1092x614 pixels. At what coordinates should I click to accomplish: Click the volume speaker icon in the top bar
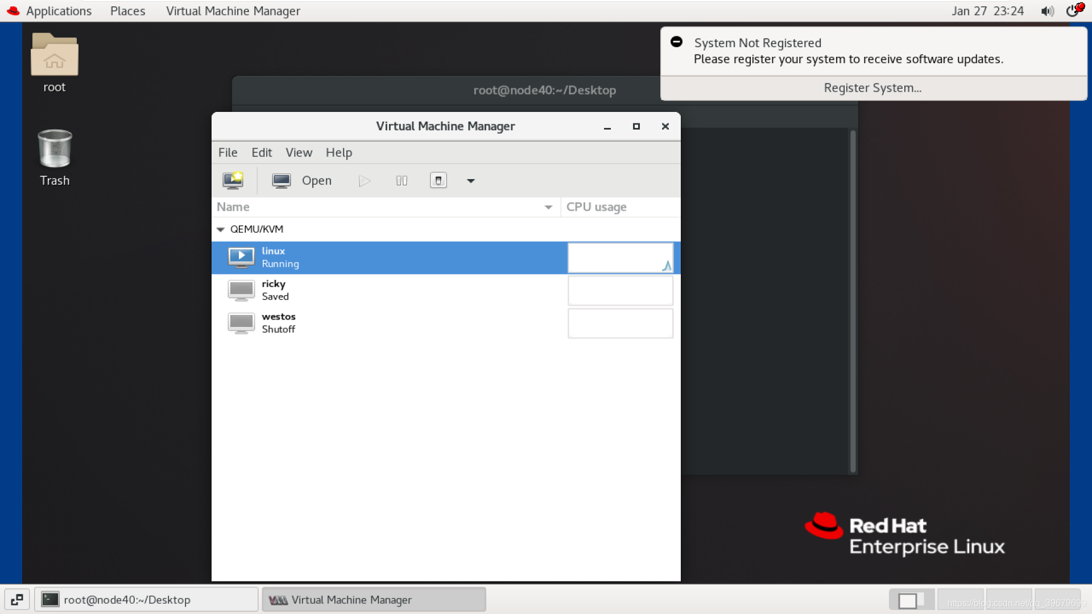(1047, 11)
